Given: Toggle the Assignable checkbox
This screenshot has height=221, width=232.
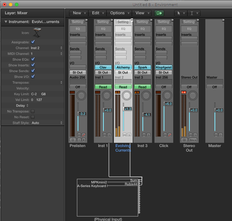Looking at the screenshot, I should (33, 42).
